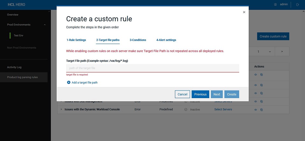Click the admin user profile icon
305x141 pixels.
275,4
